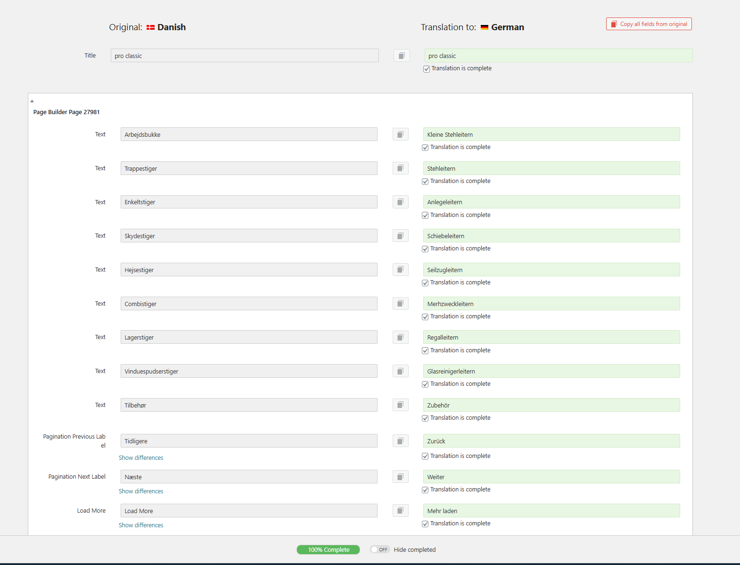Copy original text for Skydestiger row
The height and width of the screenshot is (565, 740).
click(x=400, y=236)
